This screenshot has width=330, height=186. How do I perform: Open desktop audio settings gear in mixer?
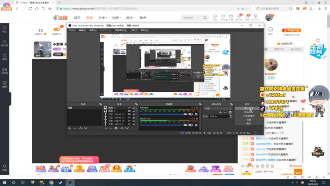pos(196,114)
